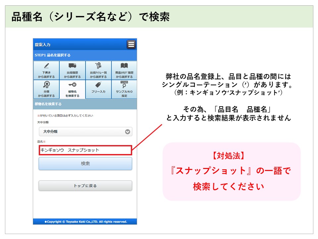Viewport: 318px width, 239px height.
Task: Expand the 大中分類 dropdown list
Action: [83, 131]
